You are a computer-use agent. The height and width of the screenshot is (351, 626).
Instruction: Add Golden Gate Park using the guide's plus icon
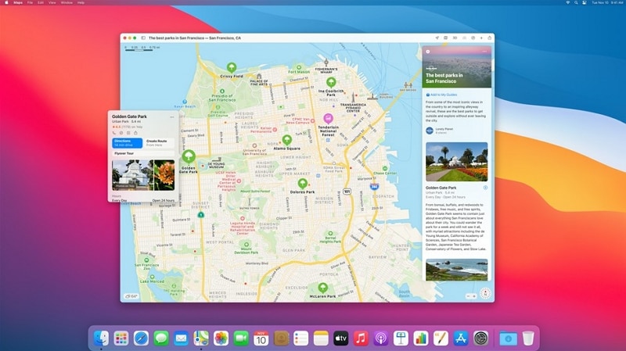485,188
